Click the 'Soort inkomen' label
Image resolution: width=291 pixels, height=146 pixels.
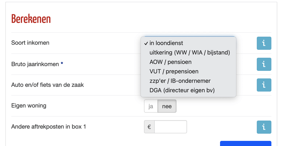[30, 43]
